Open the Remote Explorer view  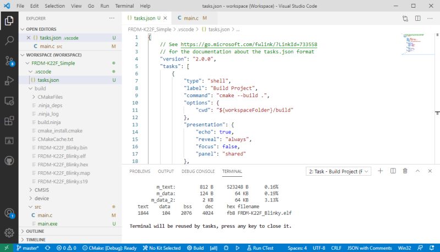[x=9, y=101]
